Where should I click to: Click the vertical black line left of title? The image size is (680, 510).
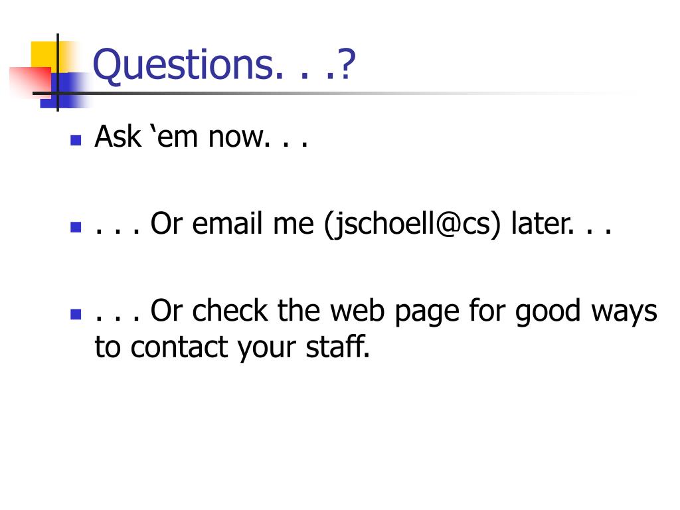(58, 72)
